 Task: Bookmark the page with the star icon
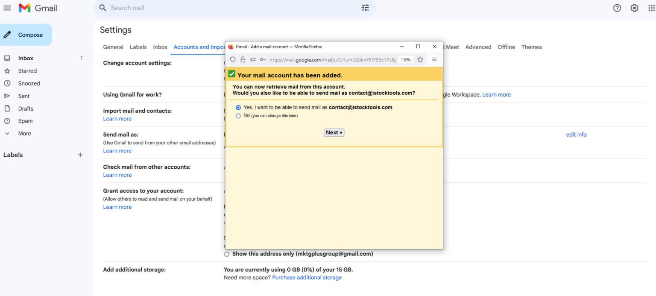pyautogui.click(x=420, y=59)
